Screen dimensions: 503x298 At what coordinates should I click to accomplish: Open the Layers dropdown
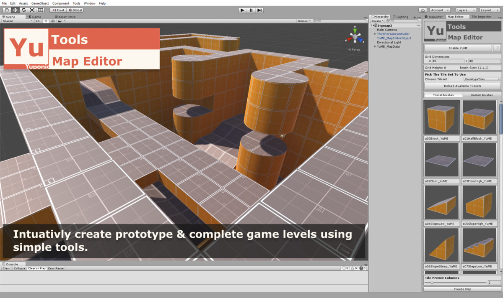point(465,10)
